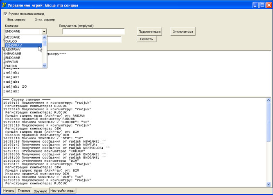The image size is (273, 195).
Task: Click the command list scroll-down arrow
Action: [x=45, y=66]
